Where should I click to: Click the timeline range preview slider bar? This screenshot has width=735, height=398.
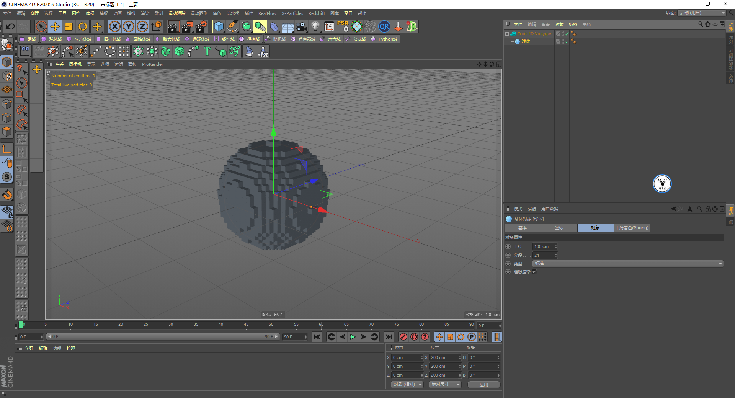pos(163,337)
